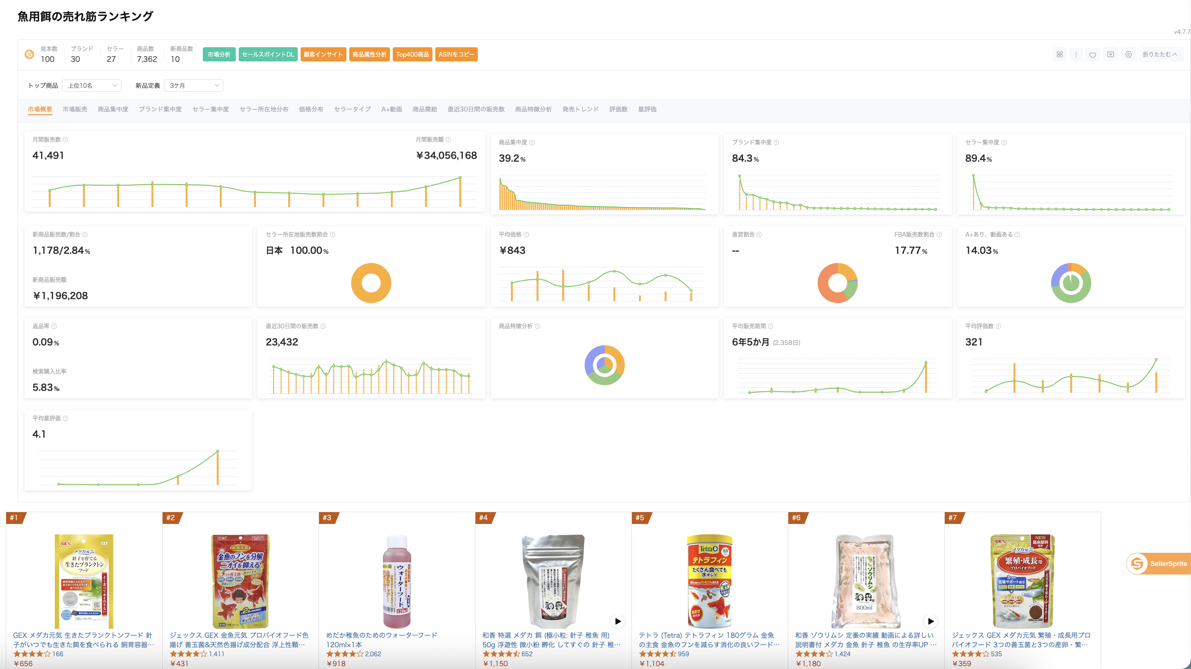Switch to ブランド集中度 tab
The height and width of the screenshot is (669, 1191).
point(160,109)
